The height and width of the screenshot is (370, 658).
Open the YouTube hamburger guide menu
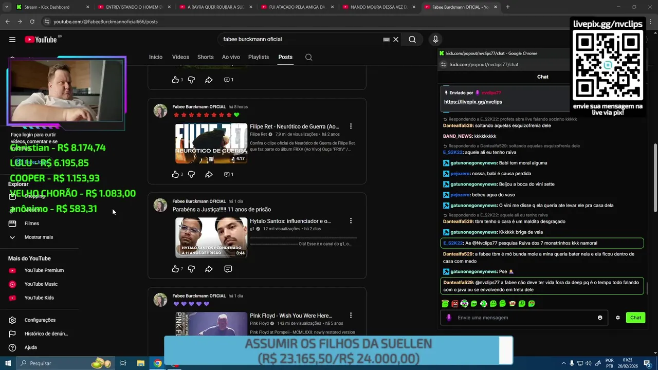pos(12,40)
